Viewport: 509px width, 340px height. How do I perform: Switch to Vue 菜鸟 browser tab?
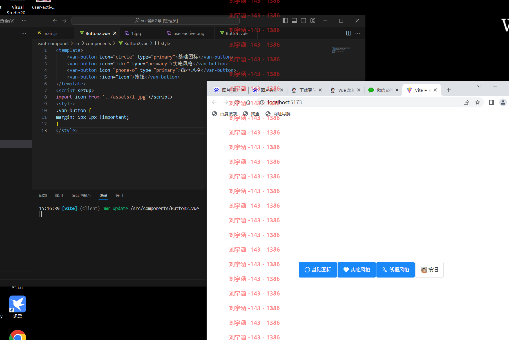click(345, 90)
